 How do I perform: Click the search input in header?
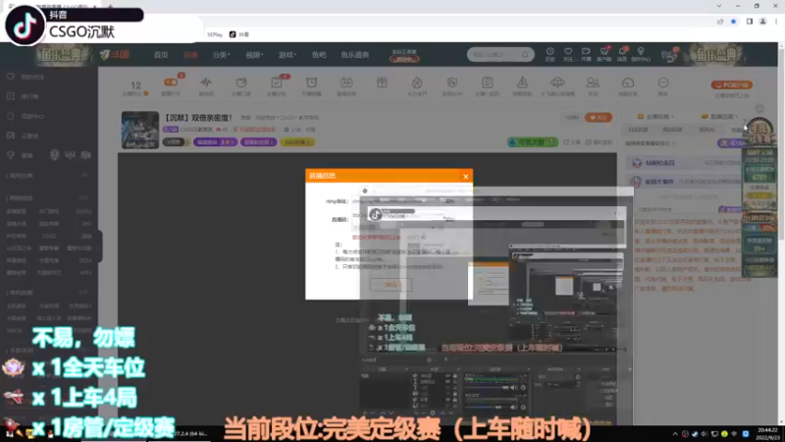(x=495, y=54)
